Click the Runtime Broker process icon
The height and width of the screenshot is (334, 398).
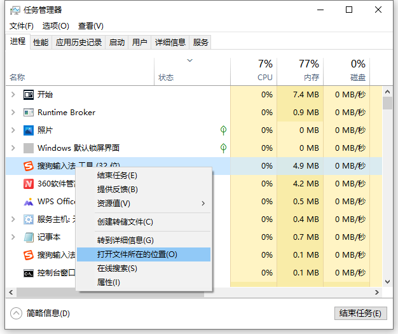(28, 113)
